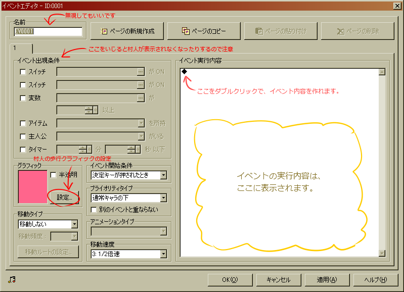This screenshot has height=292, width=404.
Task: Click the music note icon at bottom left
Action: 11,279
